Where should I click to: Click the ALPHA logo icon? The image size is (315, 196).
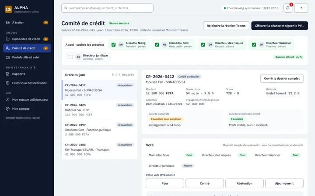8,9
